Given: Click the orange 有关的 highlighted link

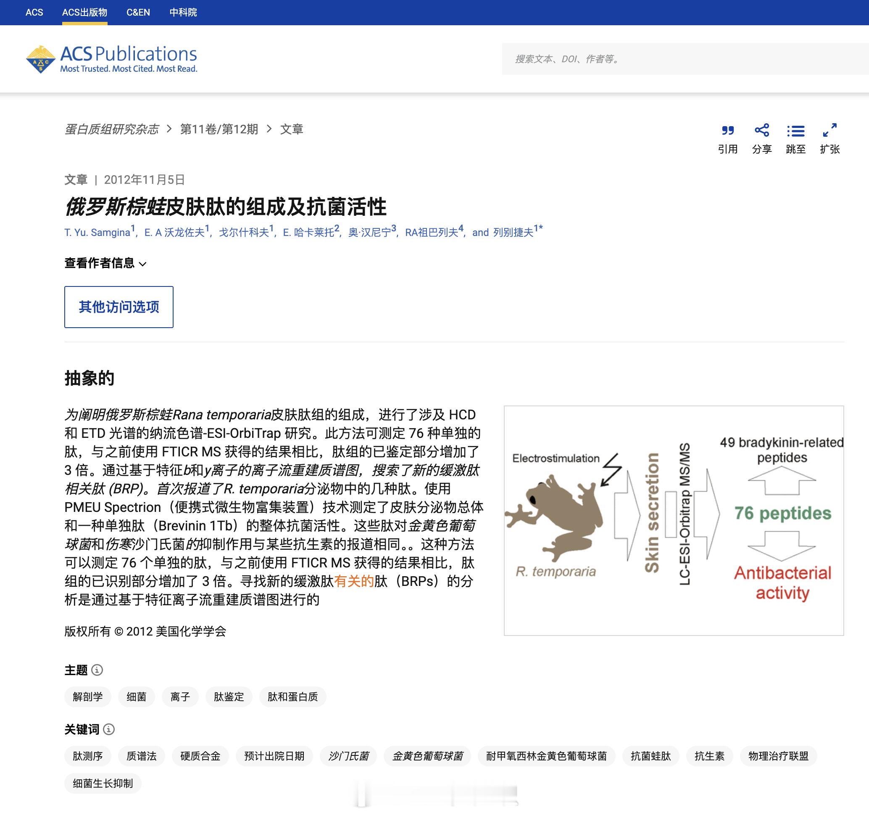Looking at the screenshot, I should click(x=354, y=581).
